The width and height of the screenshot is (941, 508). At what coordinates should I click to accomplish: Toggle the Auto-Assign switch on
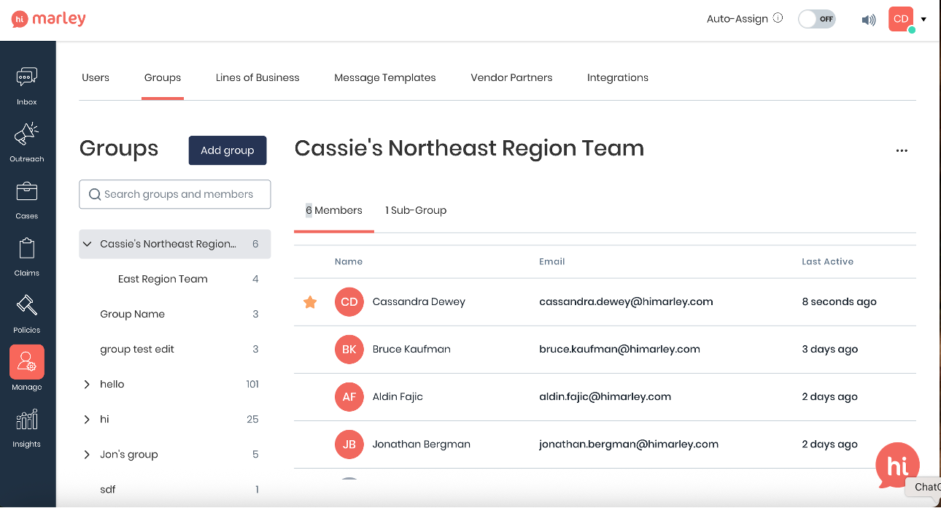[x=816, y=19]
